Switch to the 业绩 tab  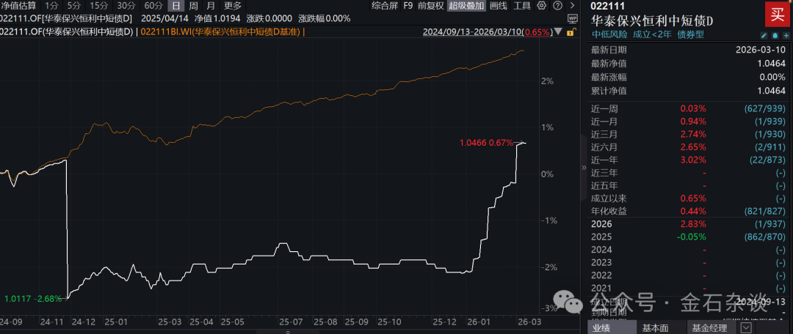pos(610,328)
